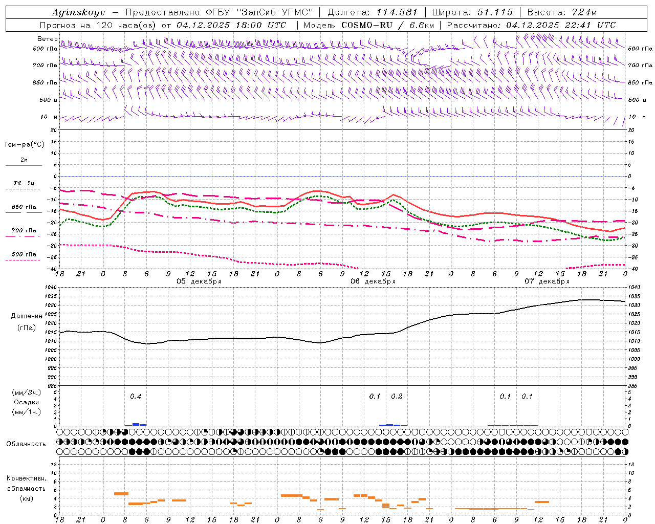Click the "Рассчитано: 04.12.2025 22:41 UTC" timestamp
The image size is (655, 524).
tap(531, 25)
